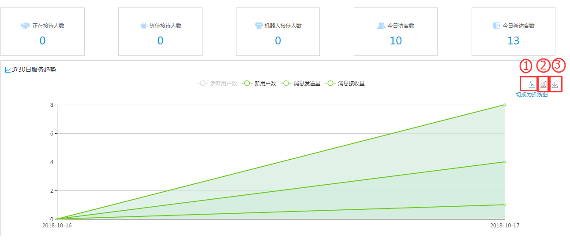Switch chart to bar view icon
The height and width of the screenshot is (252, 570).
pyautogui.click(x=544, y=84)
